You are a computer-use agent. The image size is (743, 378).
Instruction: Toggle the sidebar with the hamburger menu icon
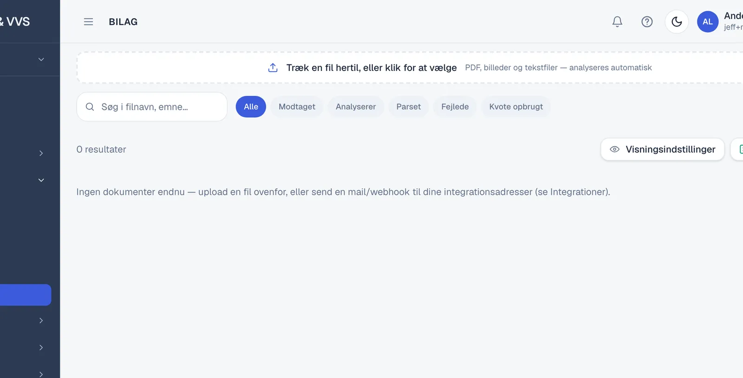coord(88,22)
